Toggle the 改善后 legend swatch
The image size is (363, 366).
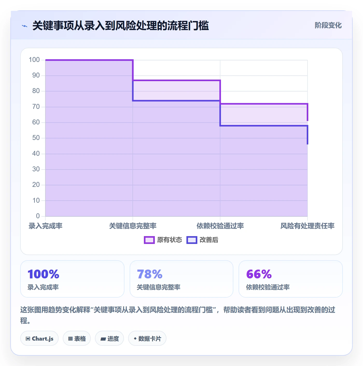pos(192,240)
